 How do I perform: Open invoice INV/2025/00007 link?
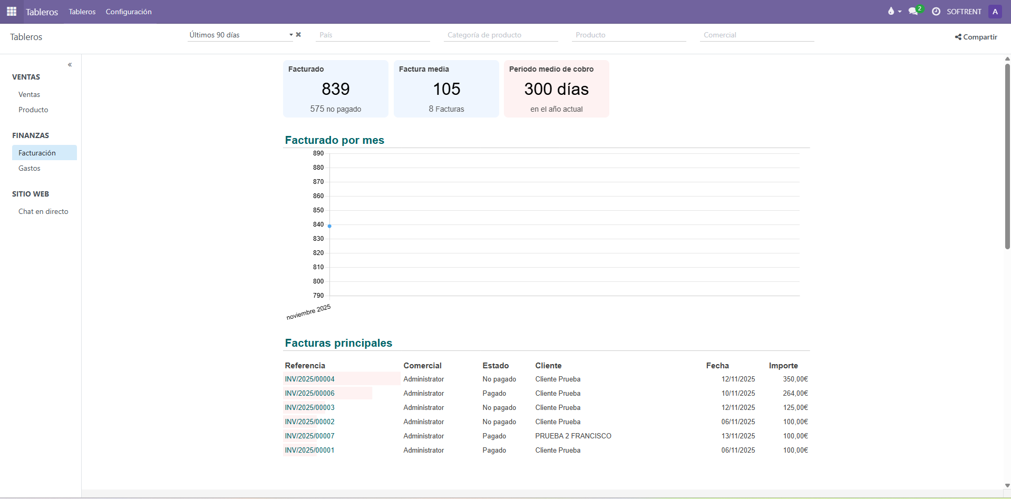click(310, 436)
